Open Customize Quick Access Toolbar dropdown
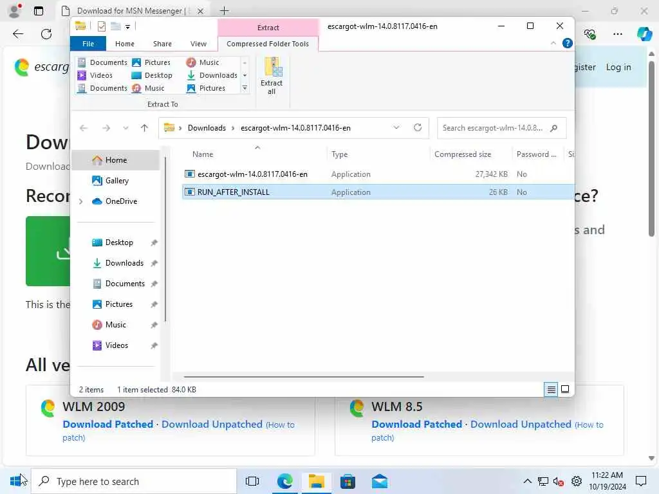The image size is (659, 494). 127,27
